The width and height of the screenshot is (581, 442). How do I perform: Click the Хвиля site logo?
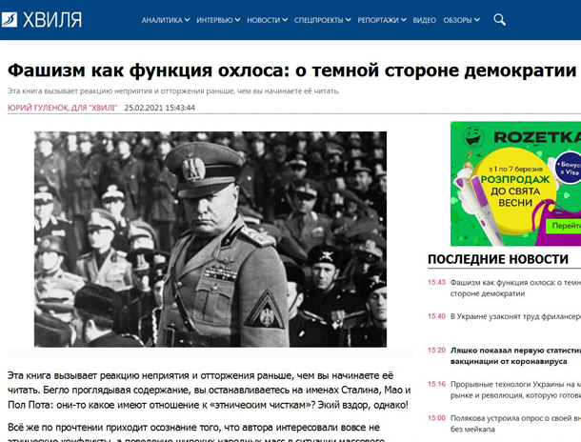click(45, 19)
